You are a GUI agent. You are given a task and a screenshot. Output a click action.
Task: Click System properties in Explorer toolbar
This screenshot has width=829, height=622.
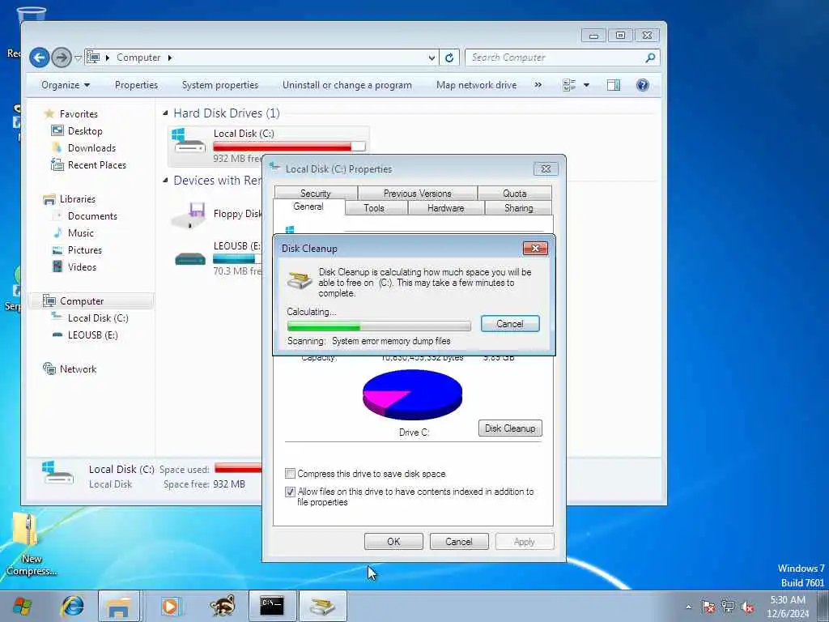(220, 85)
